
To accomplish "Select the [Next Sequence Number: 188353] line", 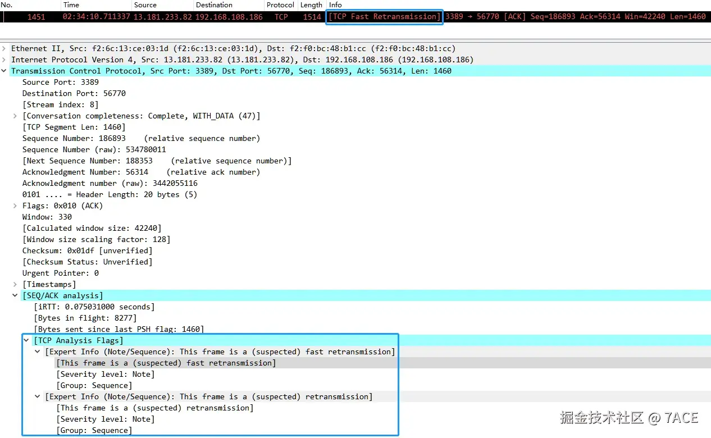I will point(157,161).
